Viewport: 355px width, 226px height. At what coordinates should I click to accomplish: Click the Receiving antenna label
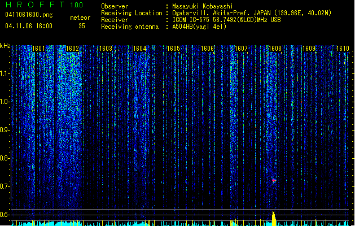(x=130, y=27)
